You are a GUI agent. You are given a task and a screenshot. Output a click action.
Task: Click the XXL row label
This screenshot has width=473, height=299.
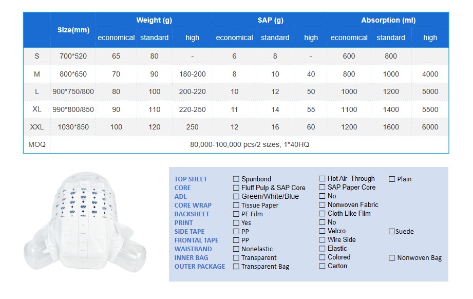coord(37,127)
